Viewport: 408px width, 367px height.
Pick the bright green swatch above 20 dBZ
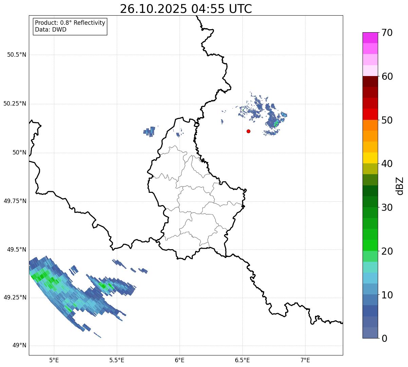[x=370, y=245]
